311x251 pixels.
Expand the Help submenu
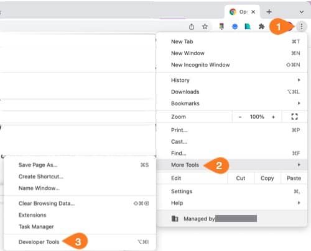232,203
